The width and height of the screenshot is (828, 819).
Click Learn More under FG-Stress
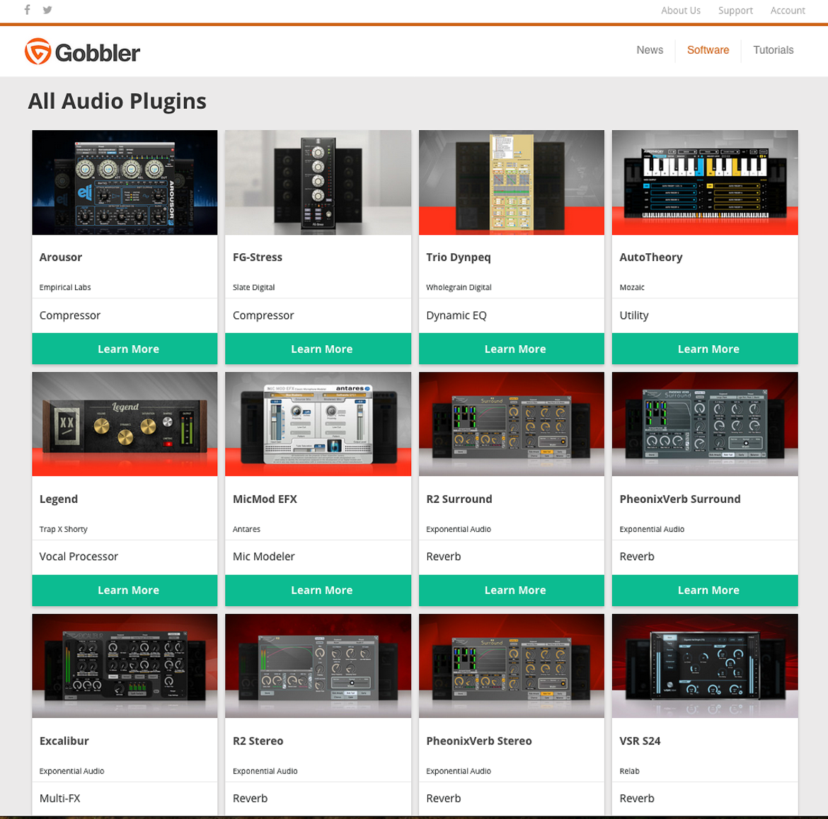tap(318, 349)
